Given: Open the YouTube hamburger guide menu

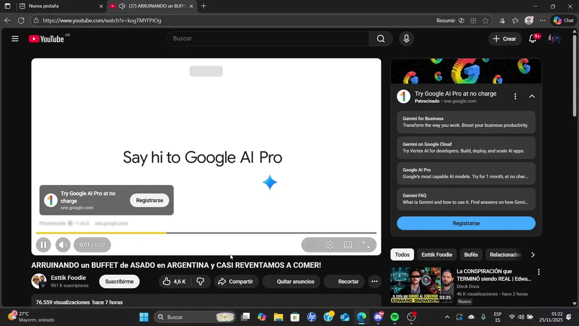Looking at the screenshot, I should [15, 39].
